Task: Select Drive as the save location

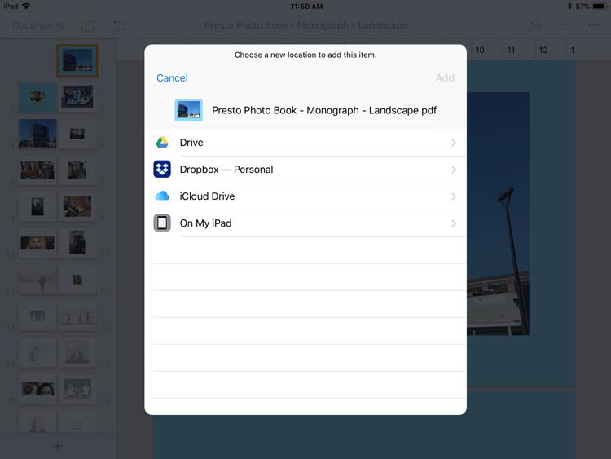Action: click(305, 143)
